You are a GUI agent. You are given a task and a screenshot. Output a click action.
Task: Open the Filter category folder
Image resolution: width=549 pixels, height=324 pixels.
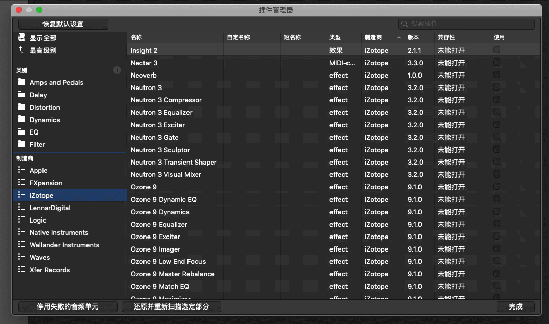pos(22,144)
